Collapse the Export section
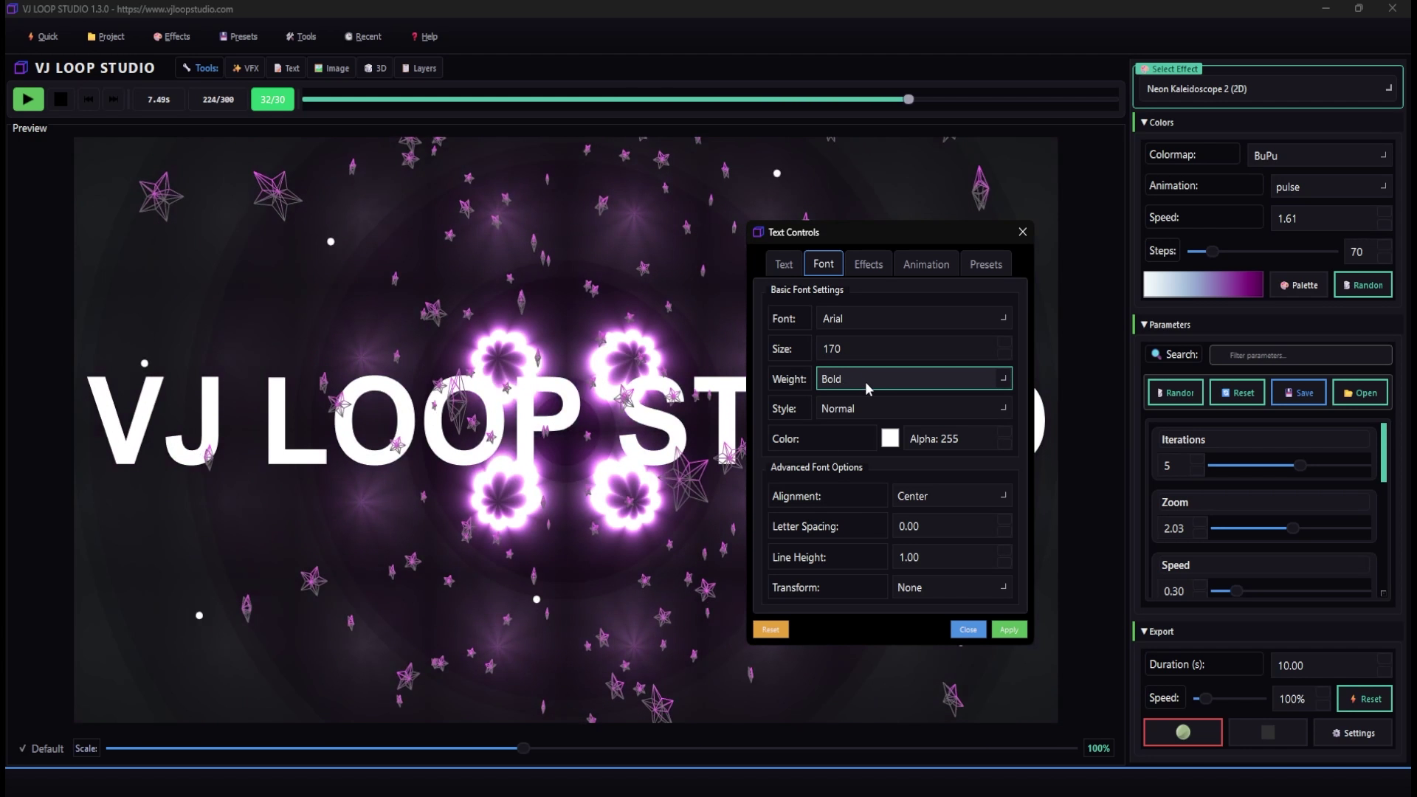The image size is (1417, 797). pos(1142,631)
